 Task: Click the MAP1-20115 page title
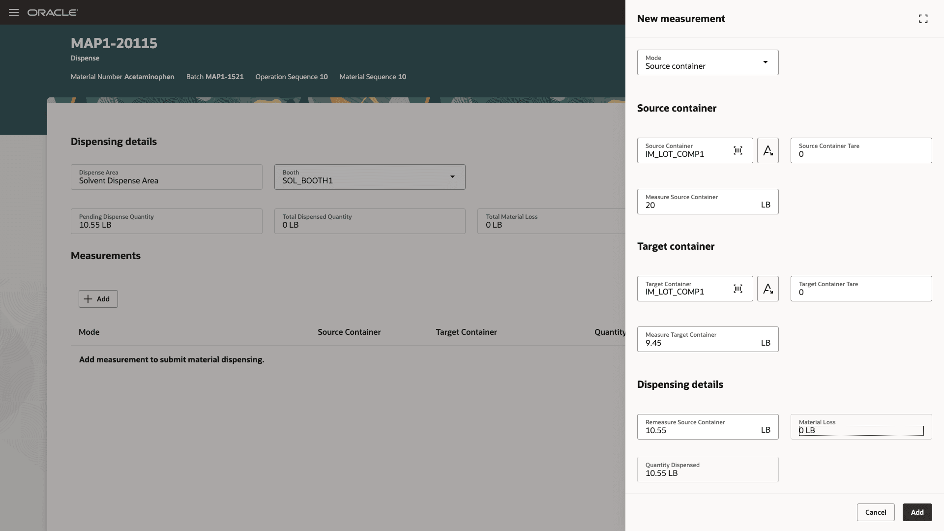114,43
